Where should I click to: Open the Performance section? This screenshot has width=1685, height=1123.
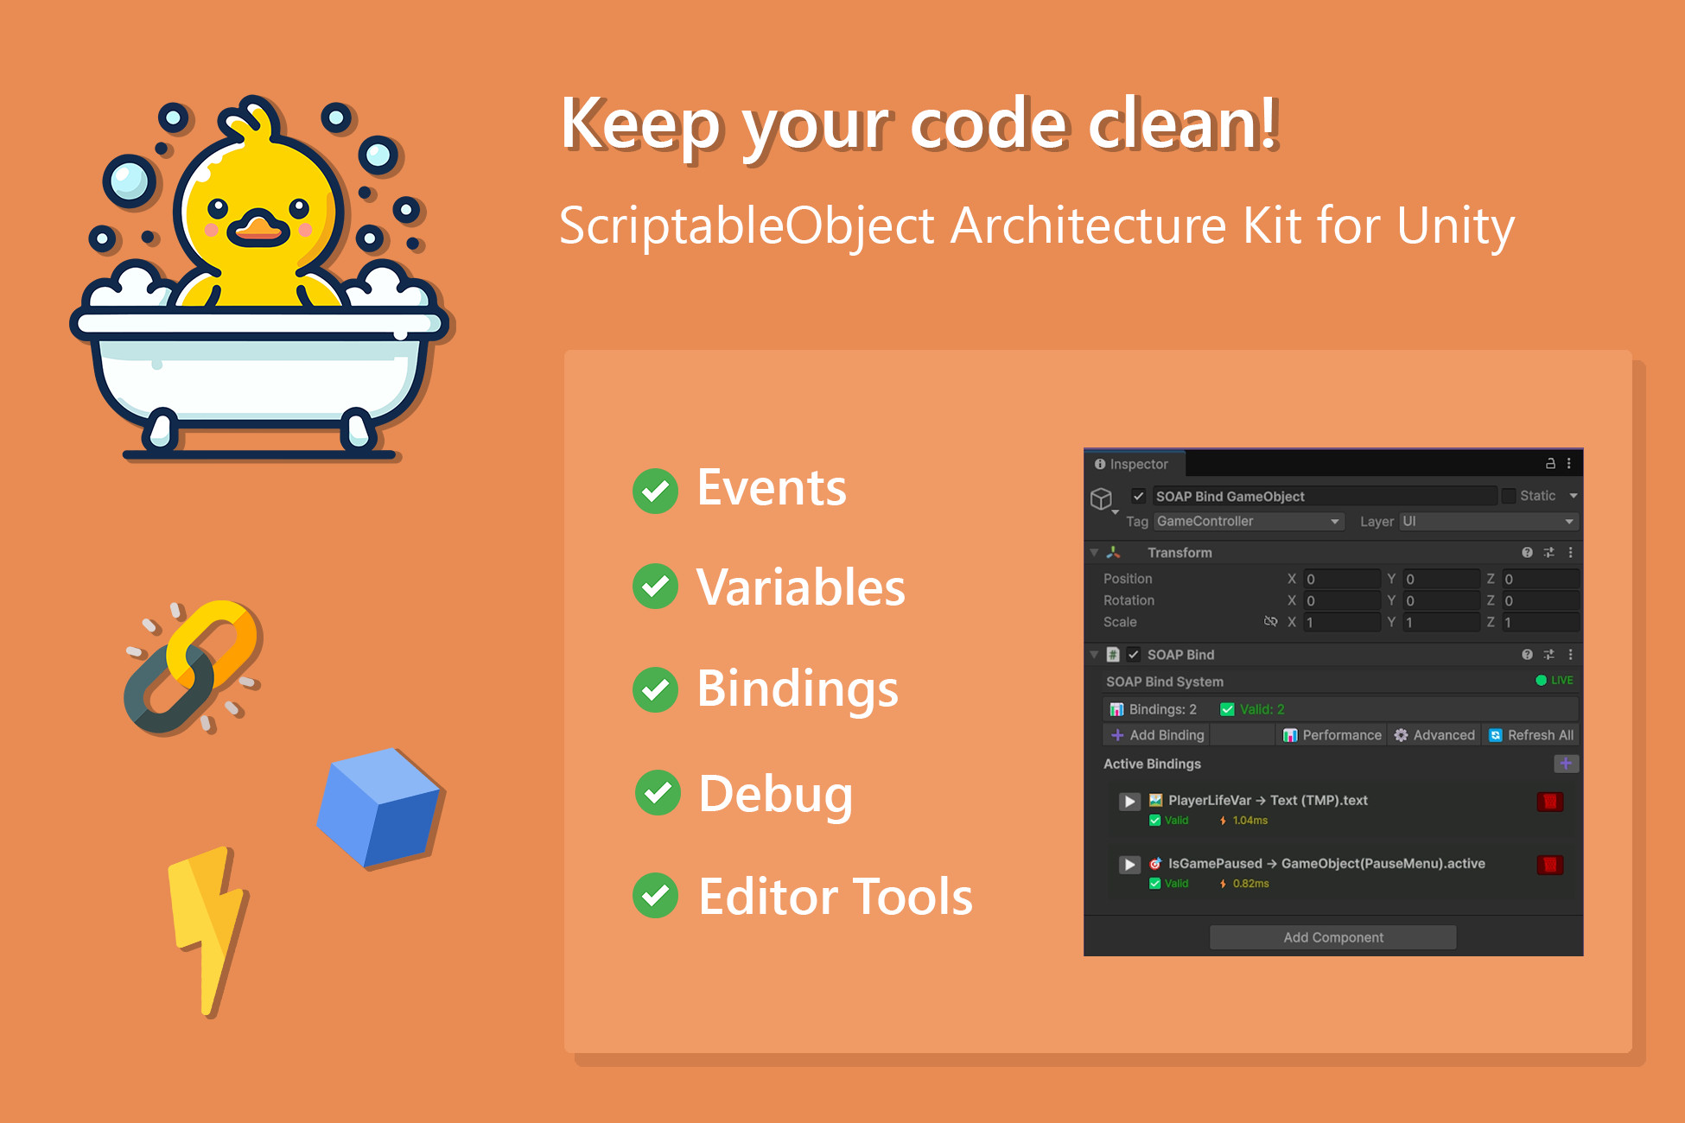(x=1332, y=735)
